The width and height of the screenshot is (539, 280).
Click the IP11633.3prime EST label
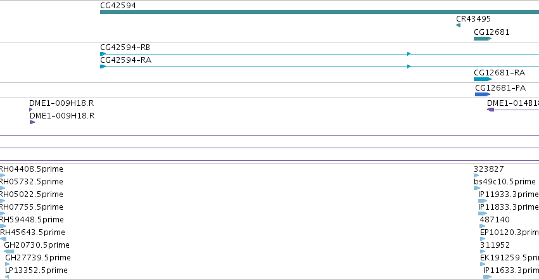coord(510,270)
